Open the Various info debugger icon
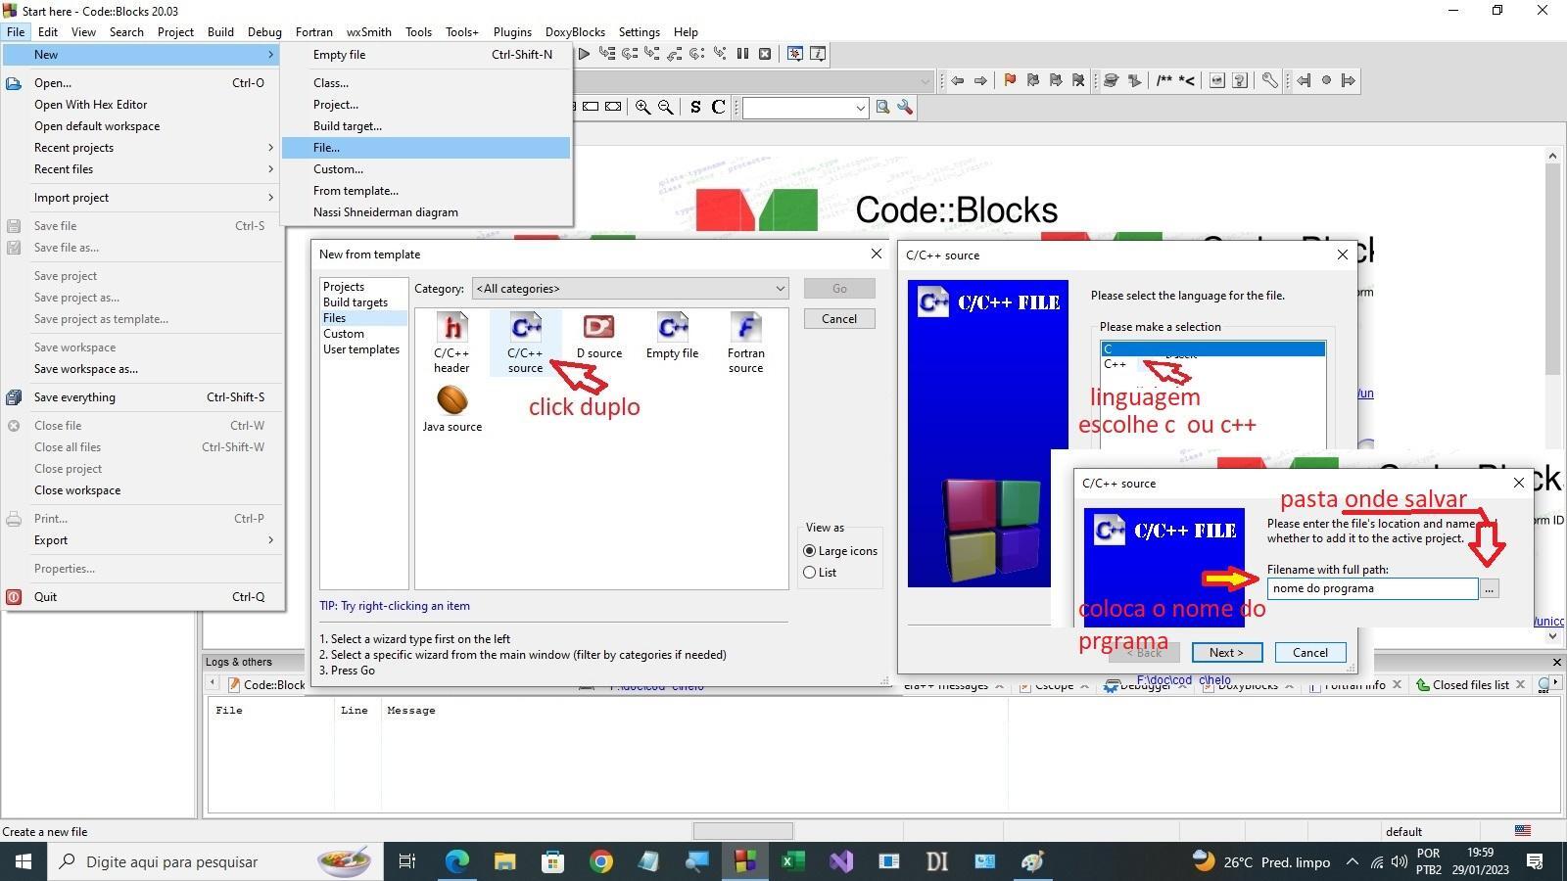Image resolution: width=1567 pixels, height=881 pixels. point(818,54)
